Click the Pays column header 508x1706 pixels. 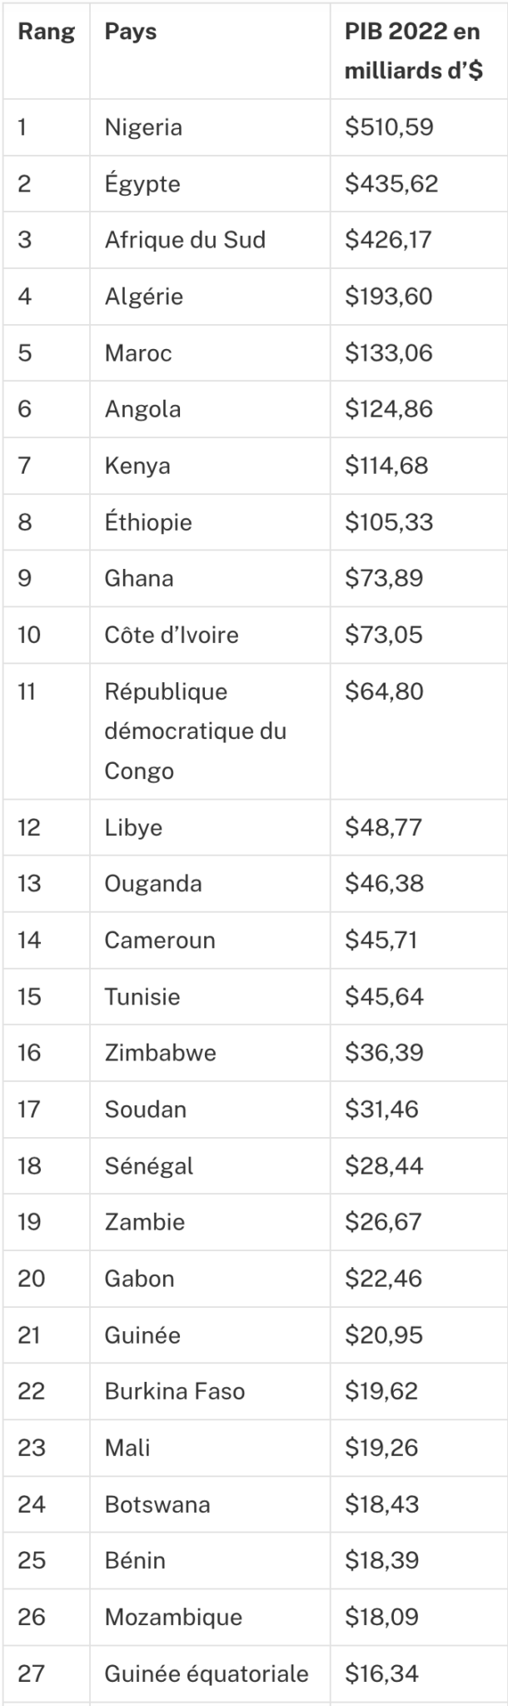pos(131,32)
